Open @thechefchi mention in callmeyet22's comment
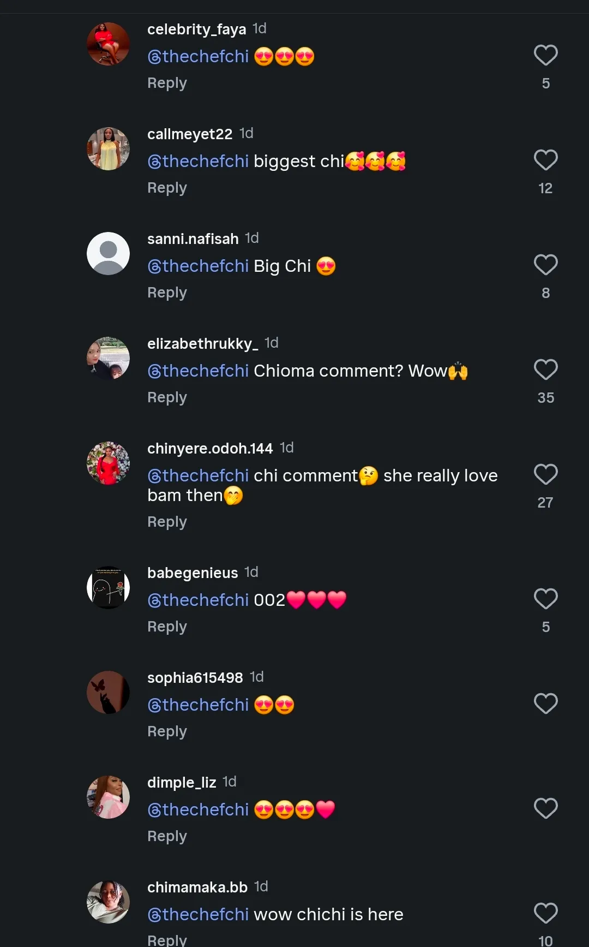 click(198, 162)
